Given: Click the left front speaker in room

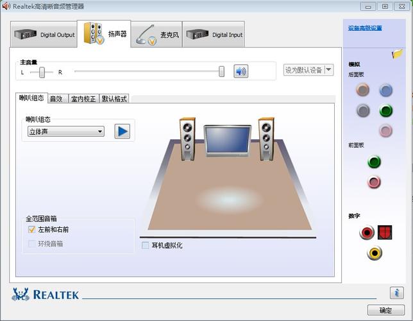Looking at the screenshot, I should coord(187,139).
